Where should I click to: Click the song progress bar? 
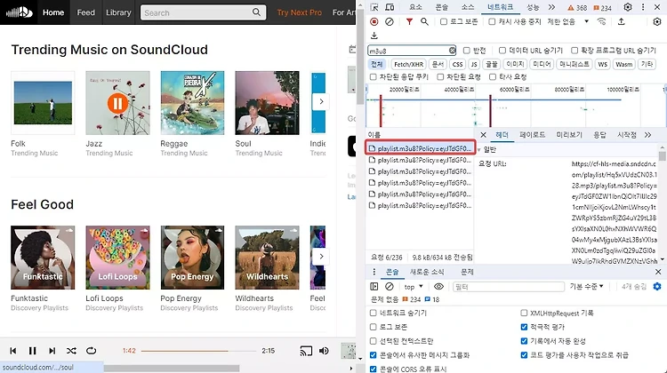[198, 351]
